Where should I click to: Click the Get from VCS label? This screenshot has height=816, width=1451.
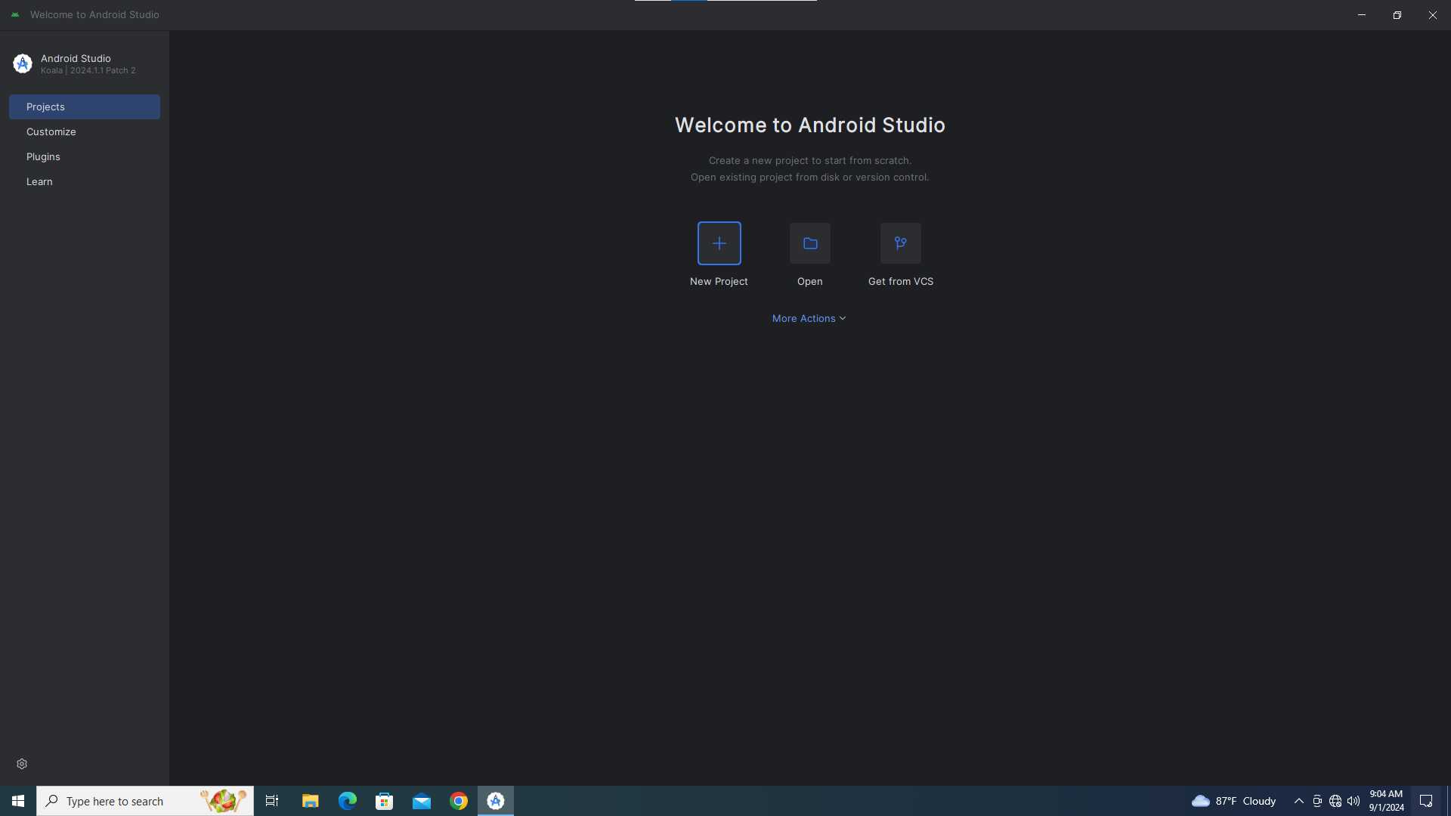click(x=901, y=281)
